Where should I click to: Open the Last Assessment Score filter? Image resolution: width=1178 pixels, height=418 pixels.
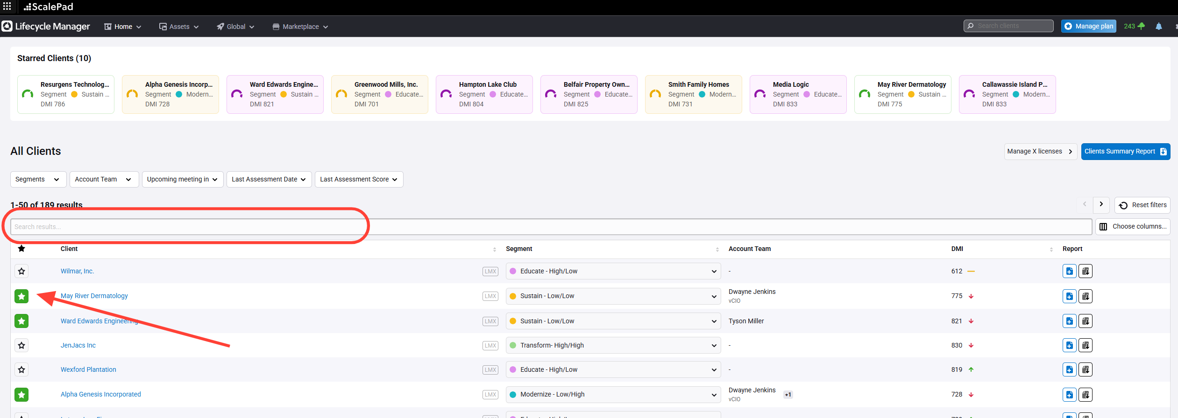click(358, 179)
